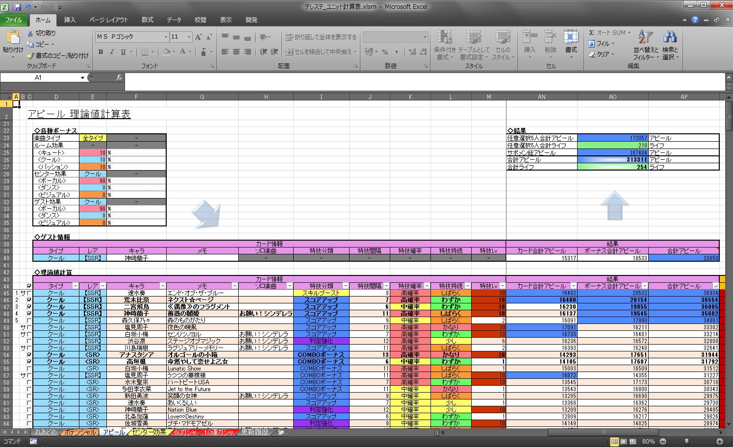Screen dimensions: 733x447
Task: Check the checkbox for 渋谷凛 row
Action: coord(29,341)
